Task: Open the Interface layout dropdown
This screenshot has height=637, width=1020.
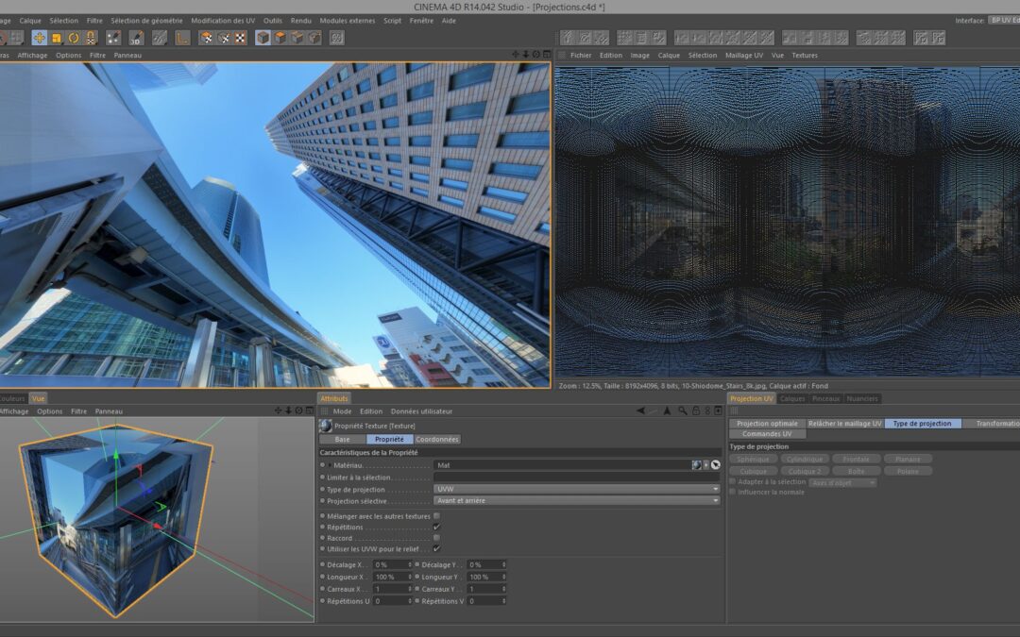Action: coord(1003,20)
